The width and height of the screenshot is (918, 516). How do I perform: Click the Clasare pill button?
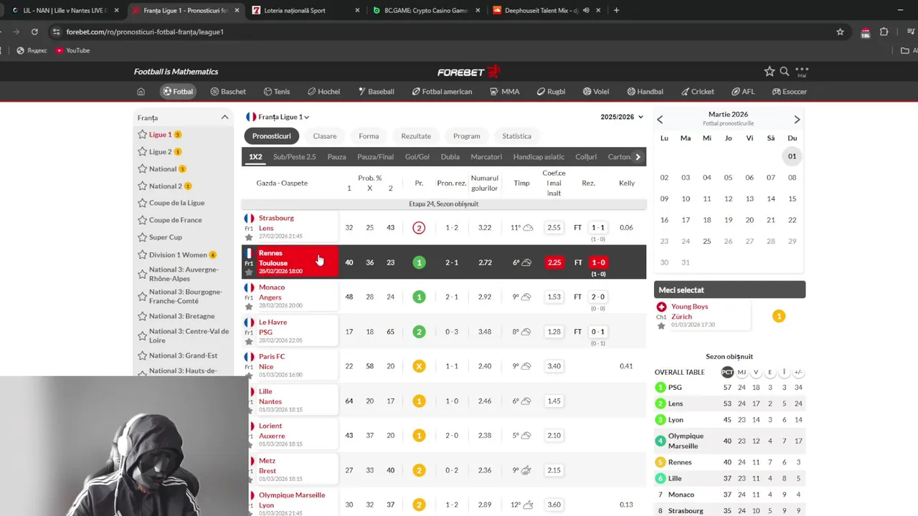pos(325,136)
